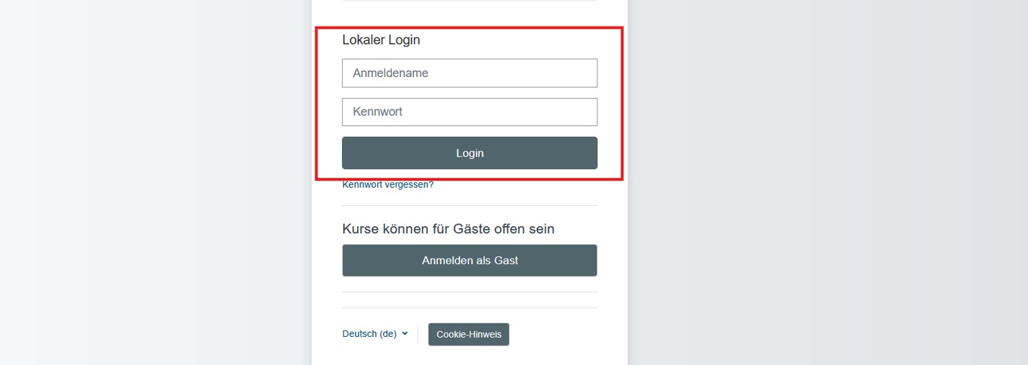Click the partial box above Lokaler Login
Image resolution: width=1028 pixels, height=365 pixels.
tap(470, 1)
